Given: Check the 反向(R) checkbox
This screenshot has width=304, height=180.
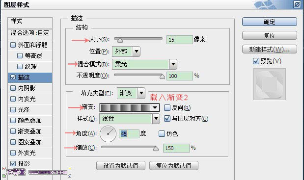Looking at the screenshot, I should pyautogui.click(x=167, y=107).
